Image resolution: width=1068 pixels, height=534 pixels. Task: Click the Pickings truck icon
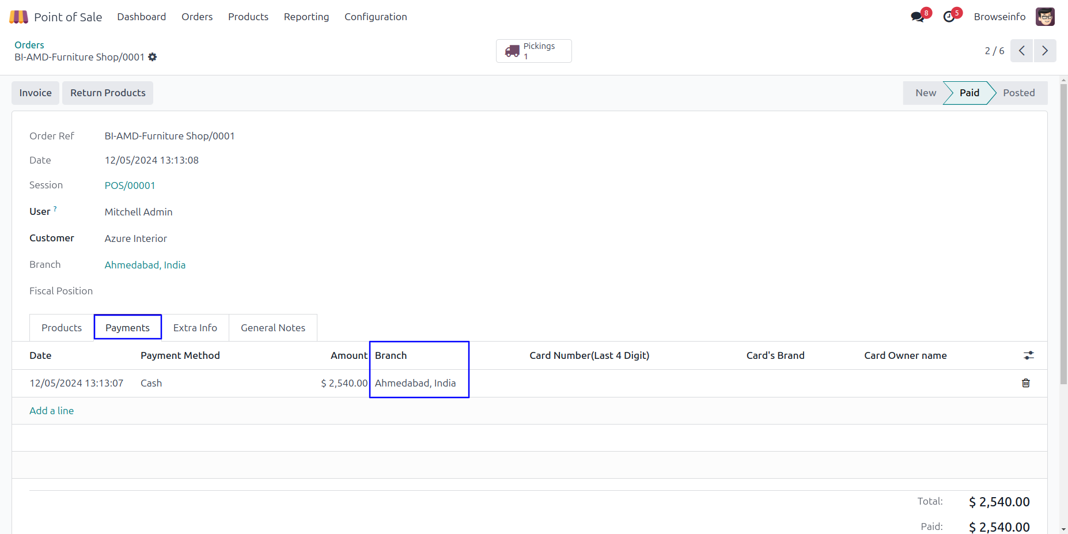coord(512,51)
